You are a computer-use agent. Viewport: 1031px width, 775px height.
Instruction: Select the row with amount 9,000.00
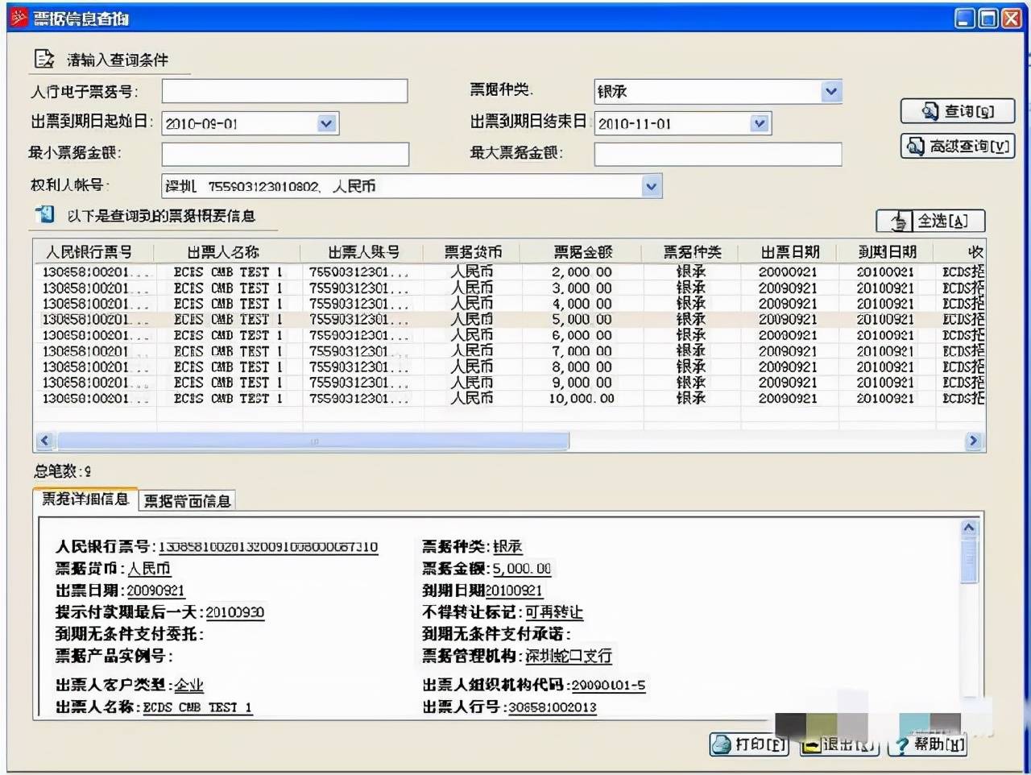coord(509,383)
